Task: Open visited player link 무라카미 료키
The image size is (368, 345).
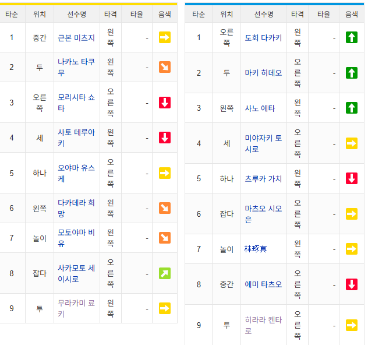Action: [76, 308]
